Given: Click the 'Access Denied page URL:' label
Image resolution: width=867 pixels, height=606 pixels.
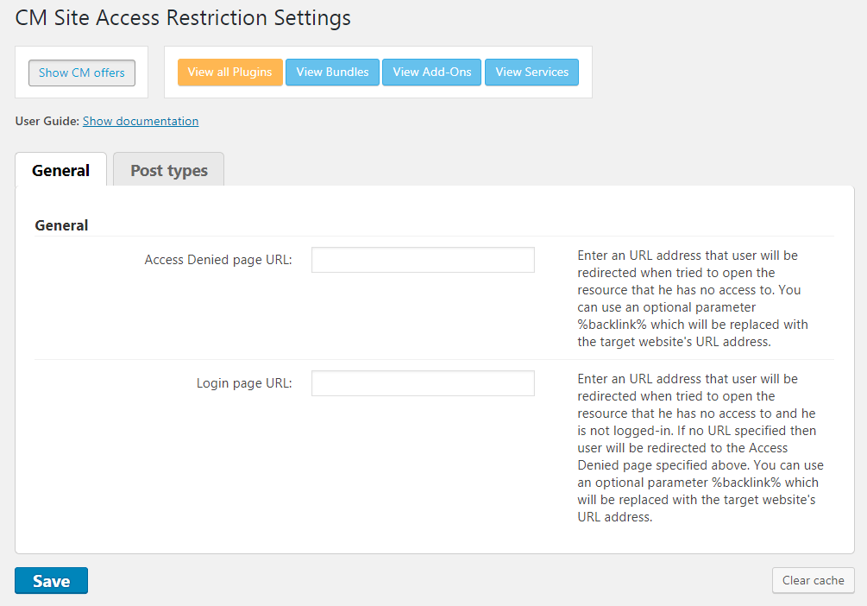Looking at the screenshot, I should coord(218,260).
